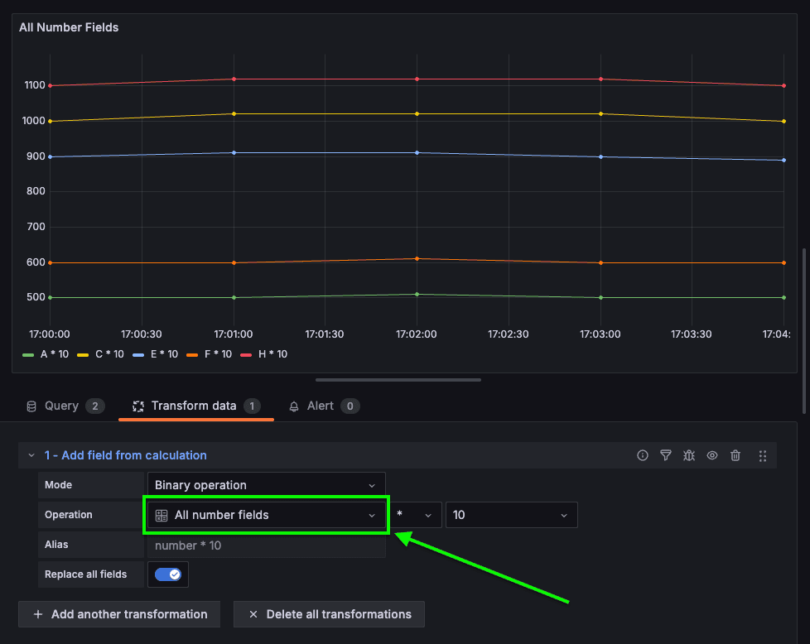Screen dimensions: 810x644
Task: Click Delete all transformations button
Action: 329,614
